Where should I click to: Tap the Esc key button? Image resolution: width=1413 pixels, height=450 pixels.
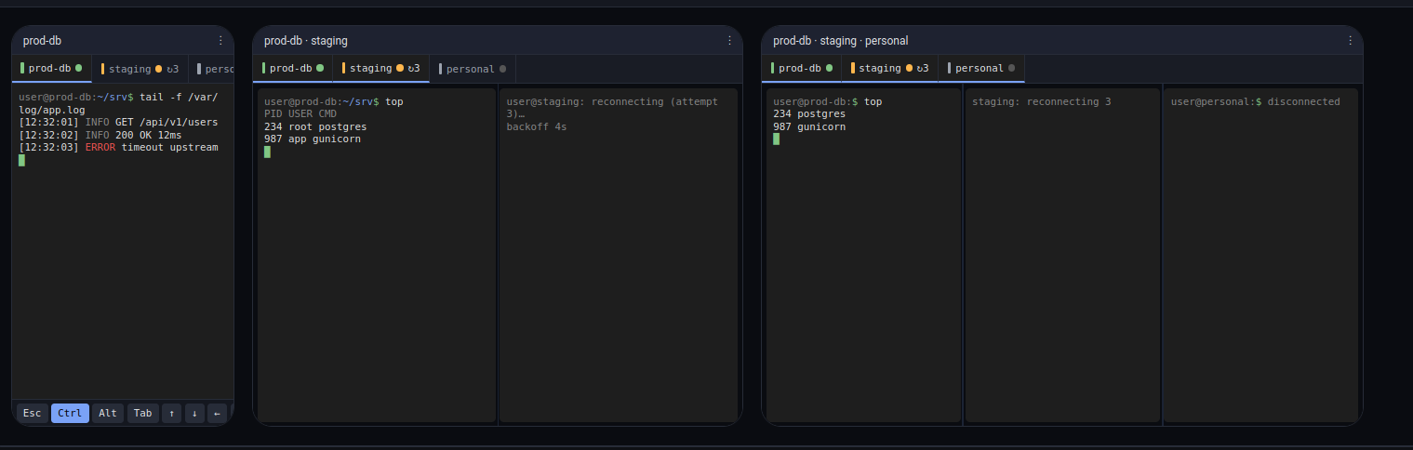point(33,413)
